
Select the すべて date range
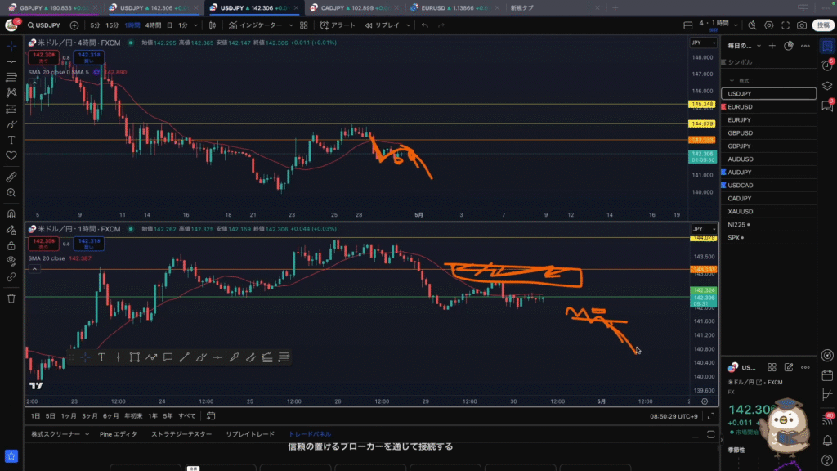point(187,416)
